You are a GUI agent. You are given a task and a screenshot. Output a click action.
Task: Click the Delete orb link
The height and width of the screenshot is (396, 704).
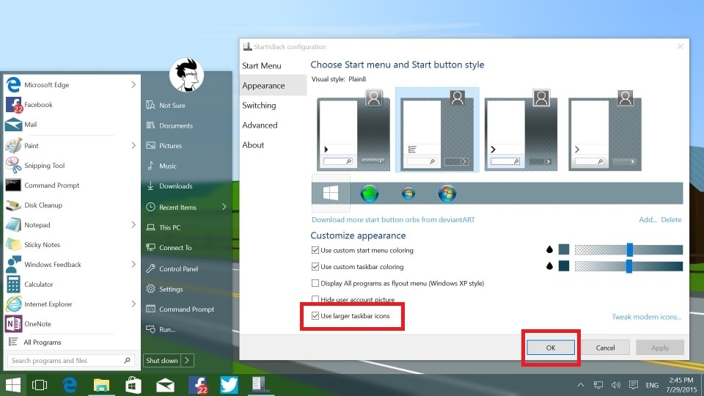coord(671,219)
